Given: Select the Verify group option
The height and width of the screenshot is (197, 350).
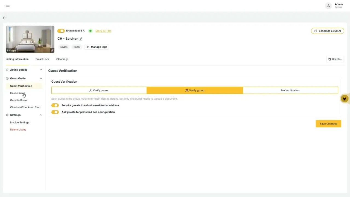Looking at the screenshot, I should [195, 90].
